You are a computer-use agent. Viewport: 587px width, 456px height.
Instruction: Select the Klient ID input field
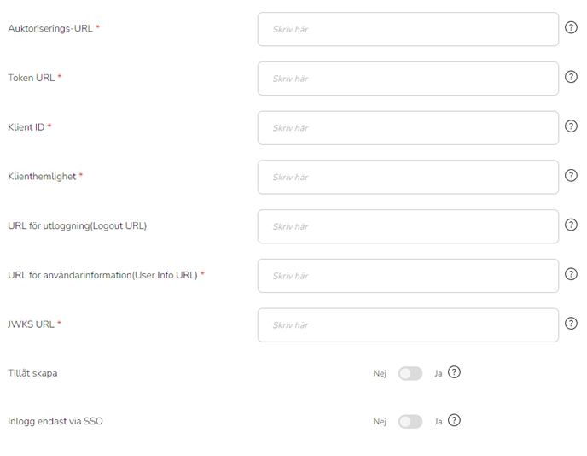click(x=408, y=128)
